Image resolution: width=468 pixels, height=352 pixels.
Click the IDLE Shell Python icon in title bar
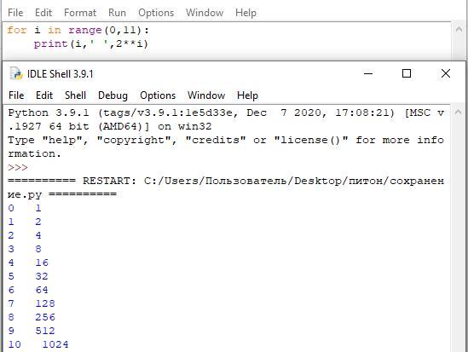(x=16, y=73)
